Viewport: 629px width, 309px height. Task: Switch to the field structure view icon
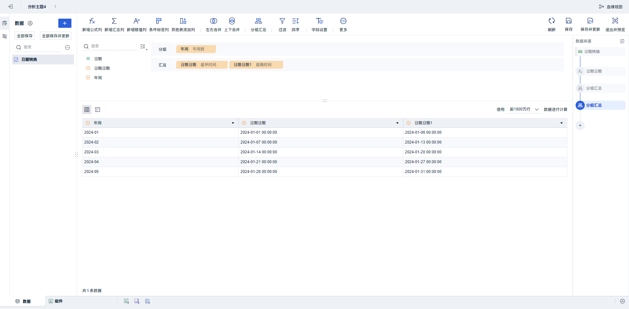[x=98, y=110]
